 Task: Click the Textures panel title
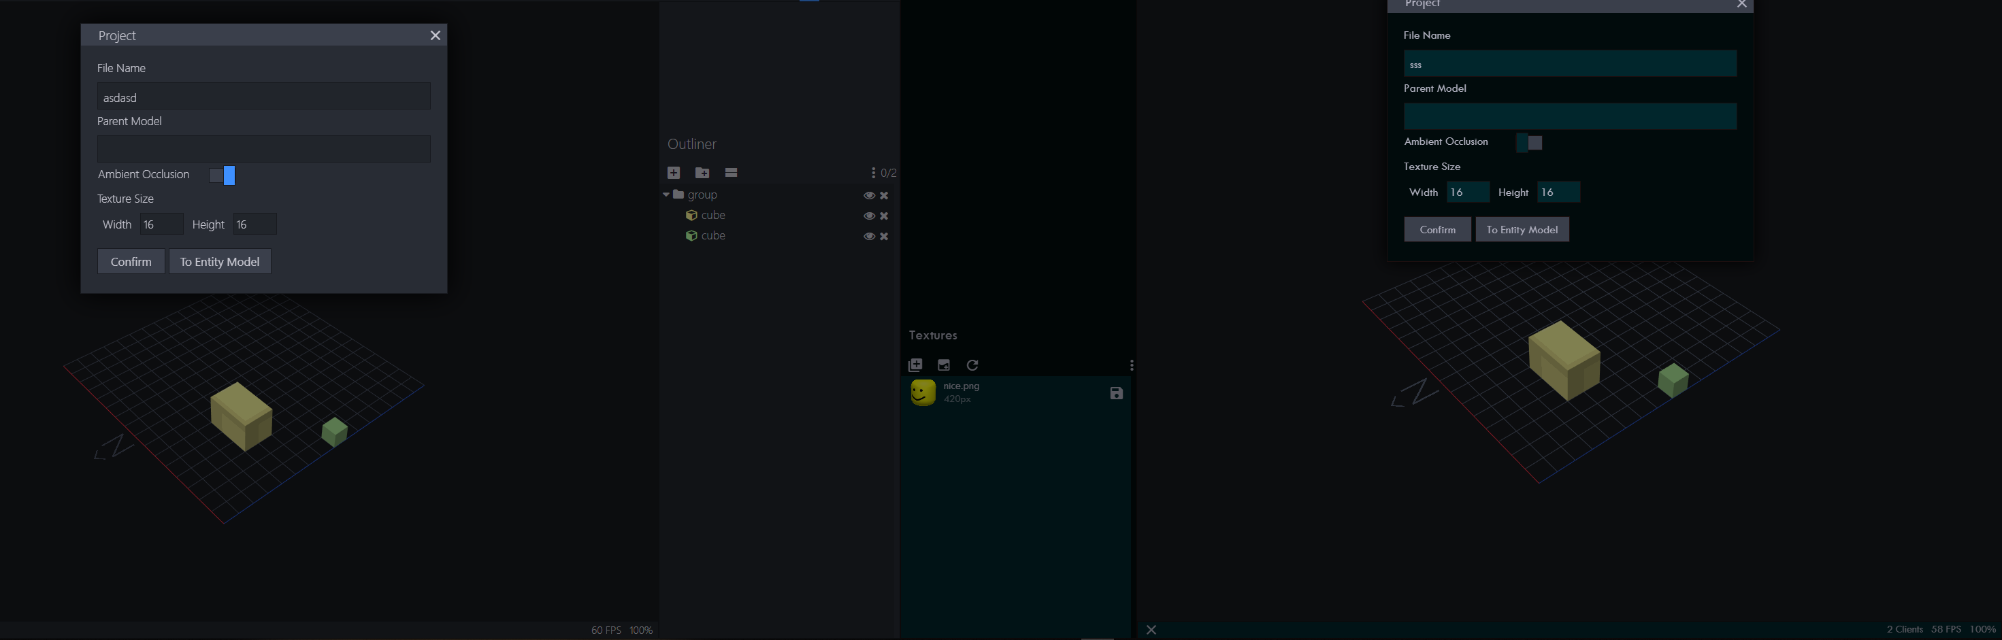point(932,335)
